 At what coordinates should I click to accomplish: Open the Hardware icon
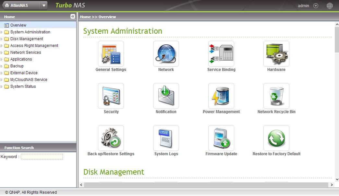pos(276,54)
